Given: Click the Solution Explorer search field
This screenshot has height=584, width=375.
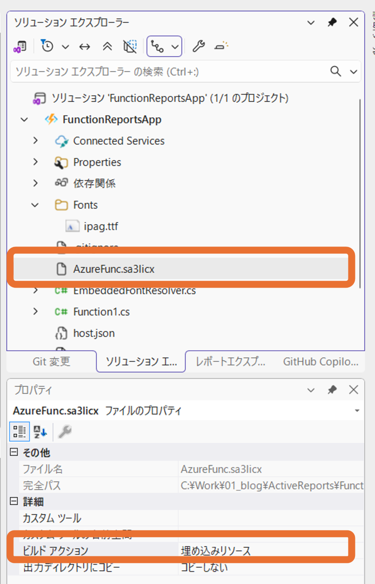Looking at the screenshot, I should pyautogui.click(x=167, y=72).
